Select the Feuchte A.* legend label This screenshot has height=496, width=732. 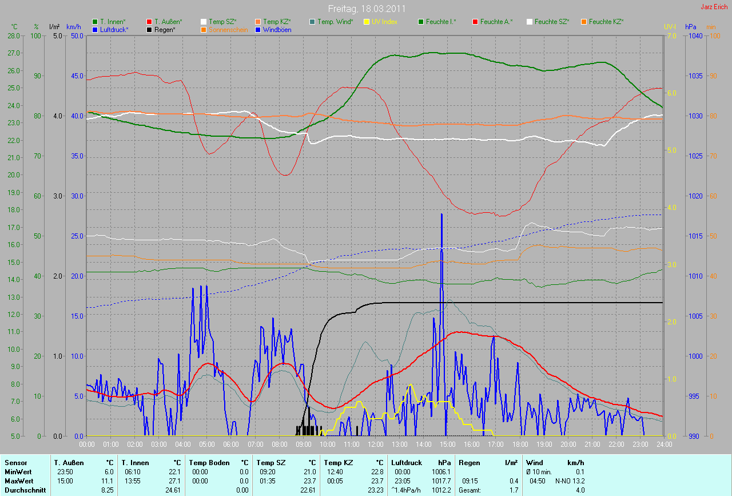tap(496, 22)
